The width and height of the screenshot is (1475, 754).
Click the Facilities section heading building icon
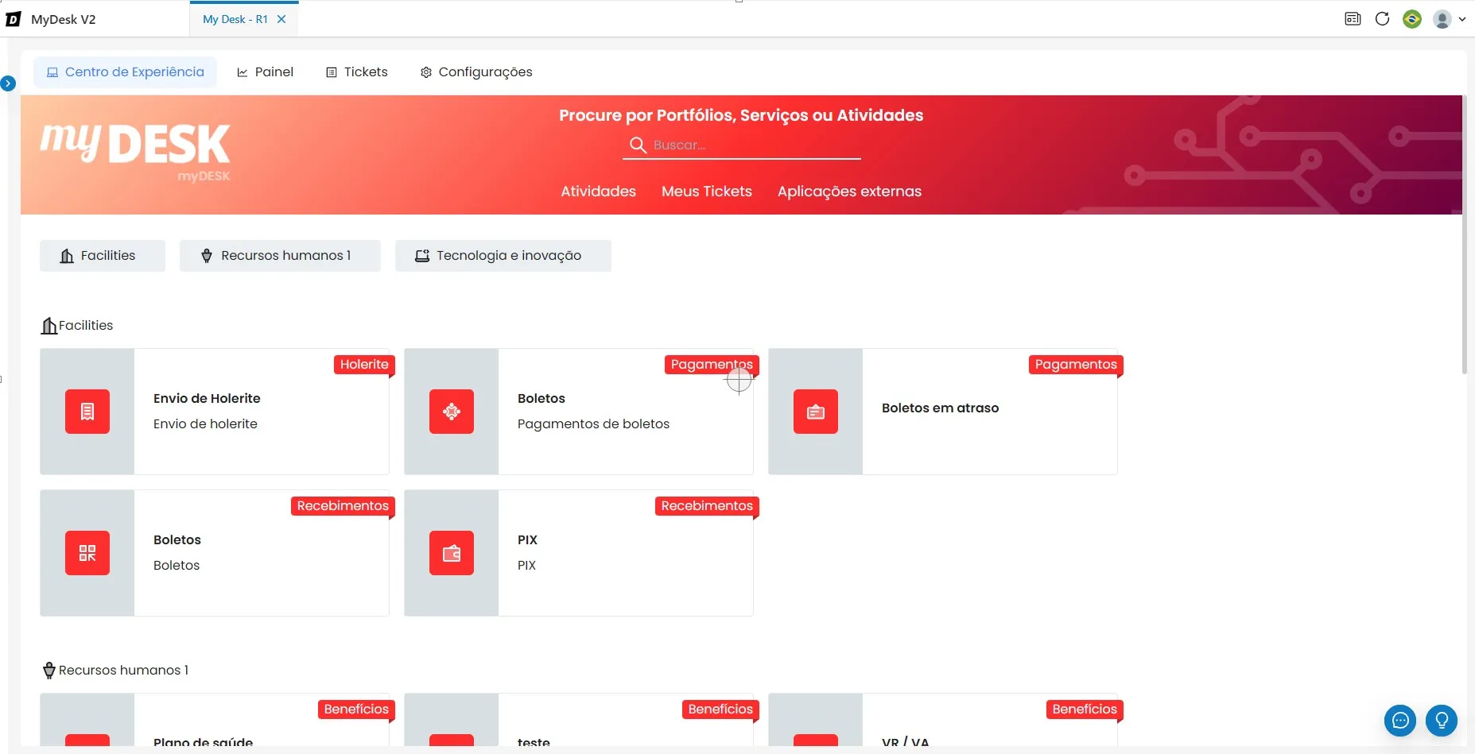coord(49,326)
